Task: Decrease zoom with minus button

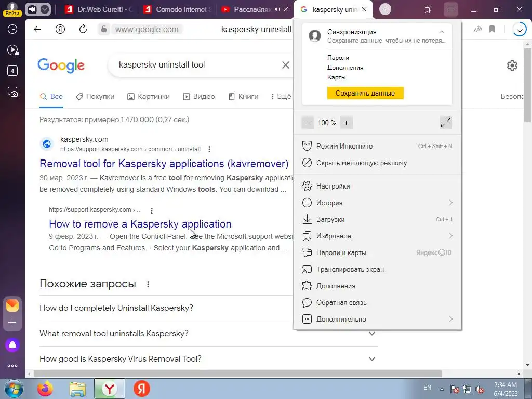Action: tap(308, 123)
